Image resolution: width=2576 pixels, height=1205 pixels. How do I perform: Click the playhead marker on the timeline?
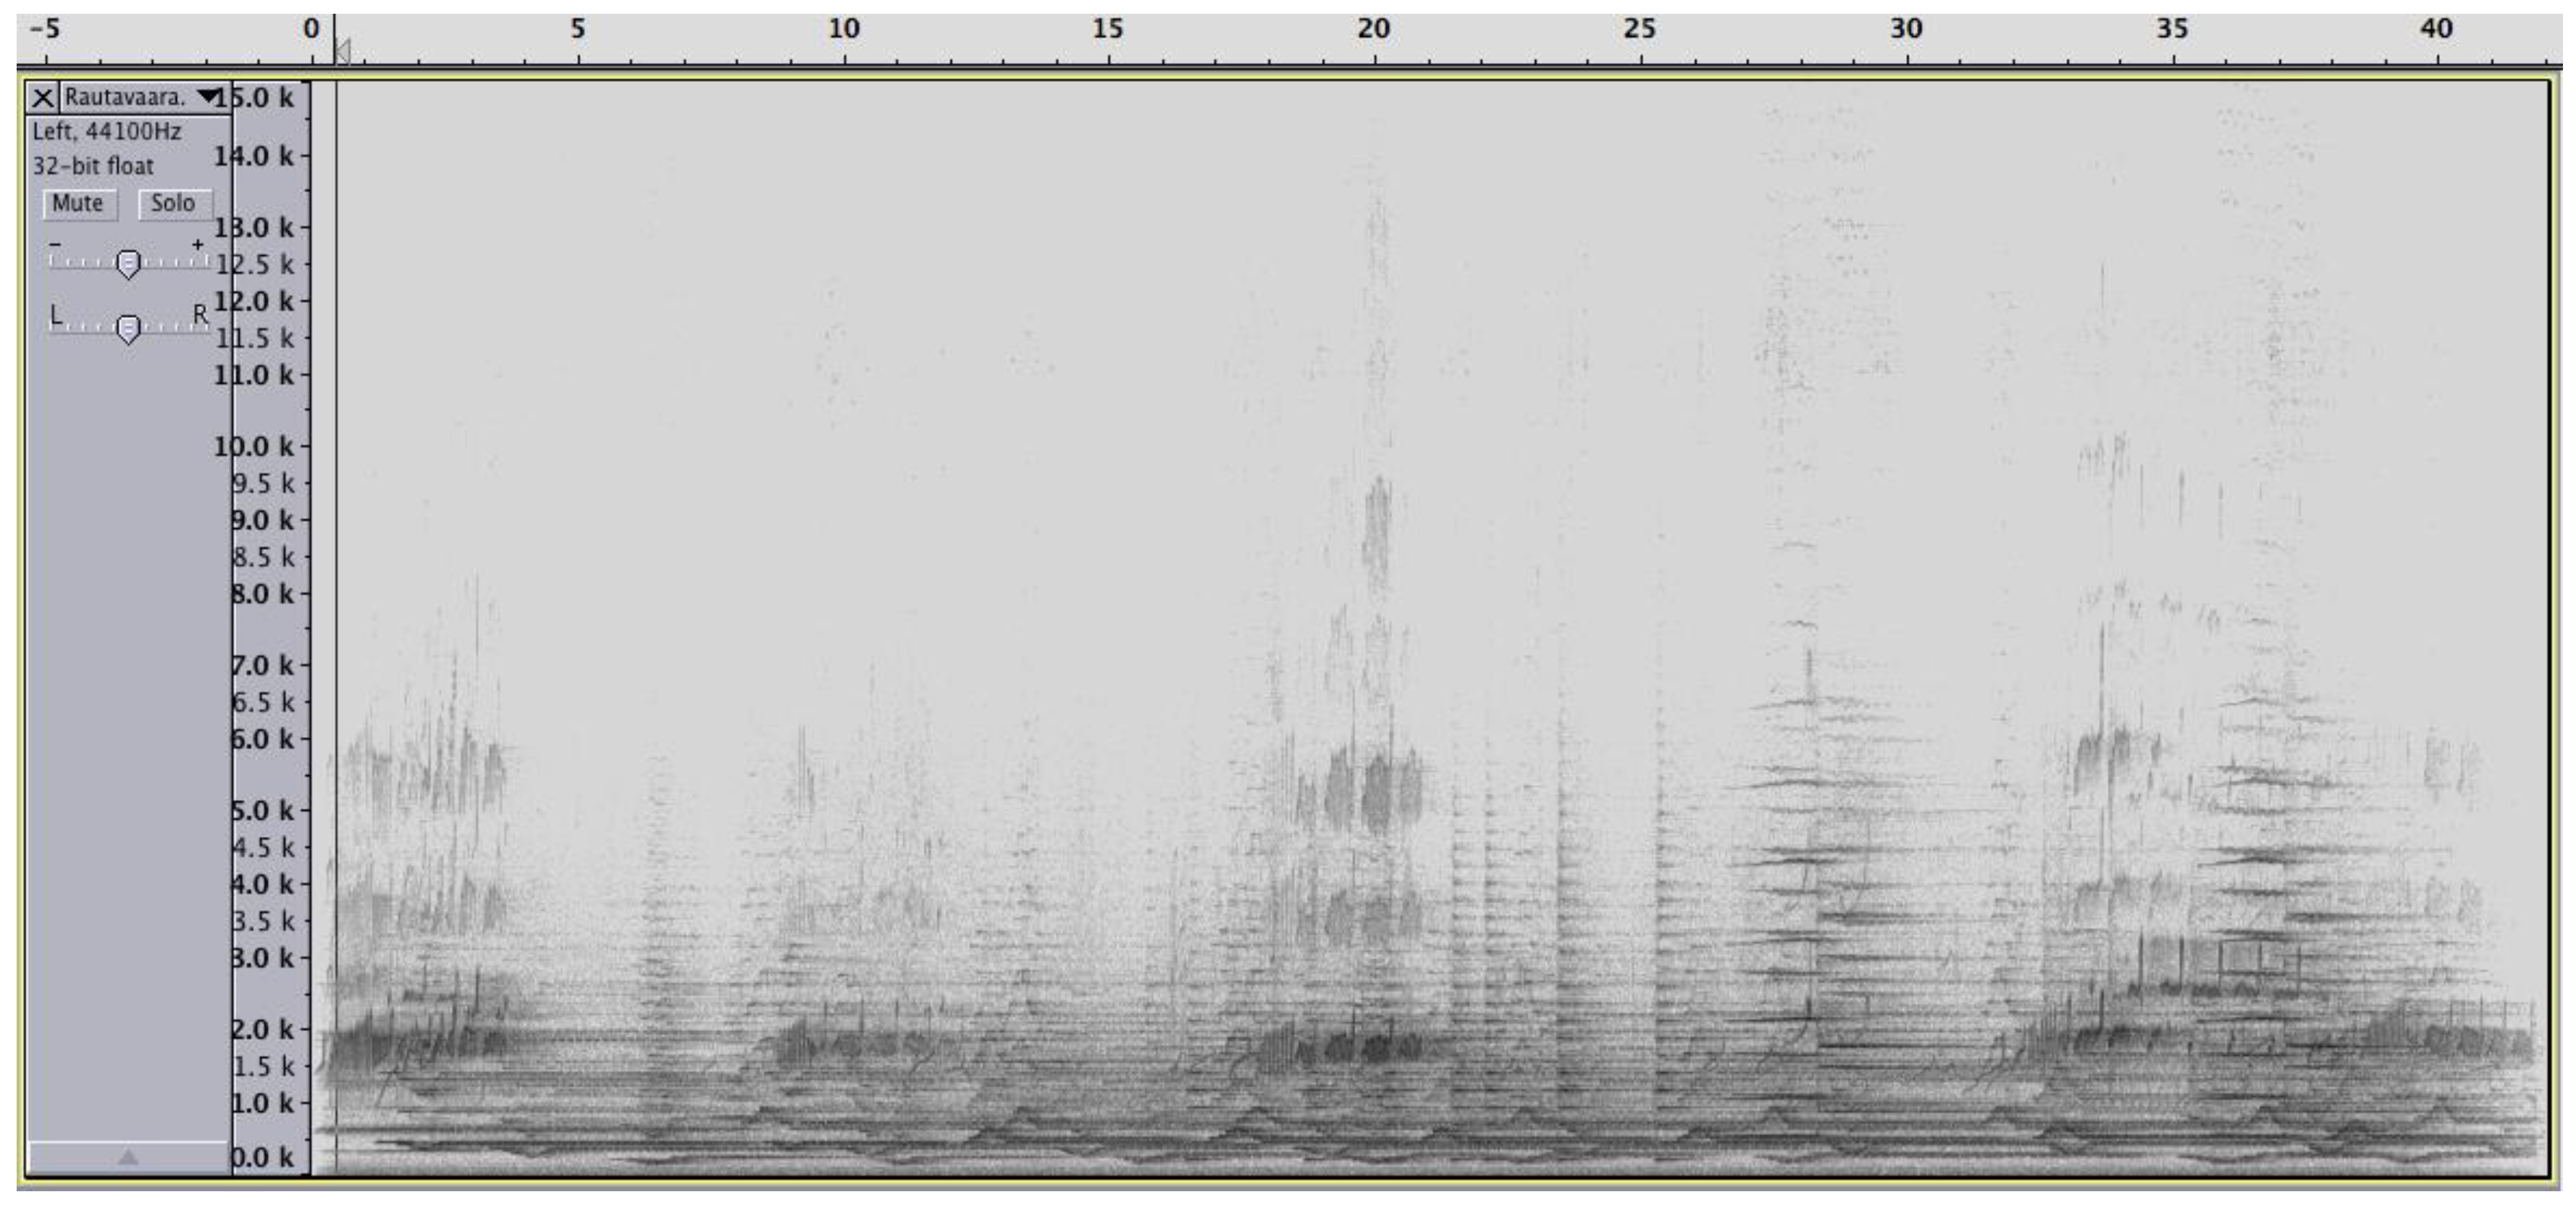[x=343, y=50]
